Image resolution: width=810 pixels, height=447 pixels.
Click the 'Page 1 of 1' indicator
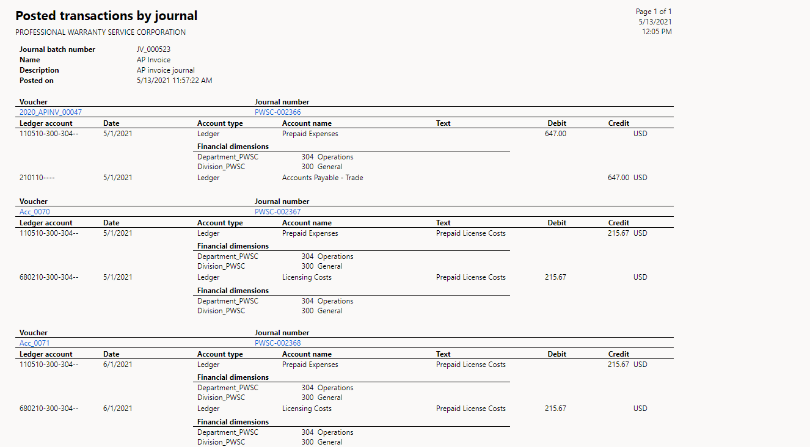tap(654, 12)
